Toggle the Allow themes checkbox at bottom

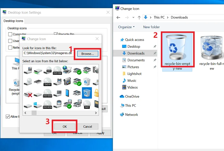8,117
